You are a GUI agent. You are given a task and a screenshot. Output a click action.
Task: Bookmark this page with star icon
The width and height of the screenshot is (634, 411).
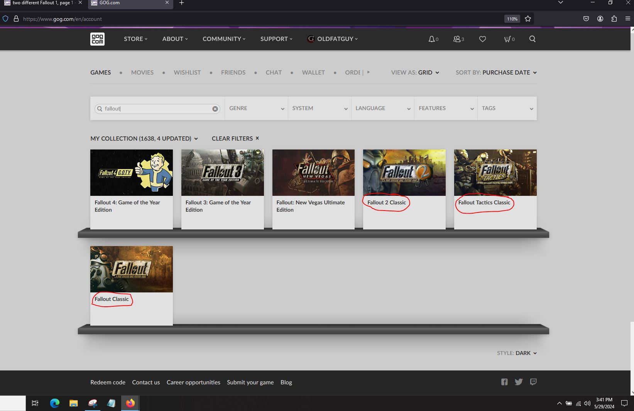click(528, 19)
